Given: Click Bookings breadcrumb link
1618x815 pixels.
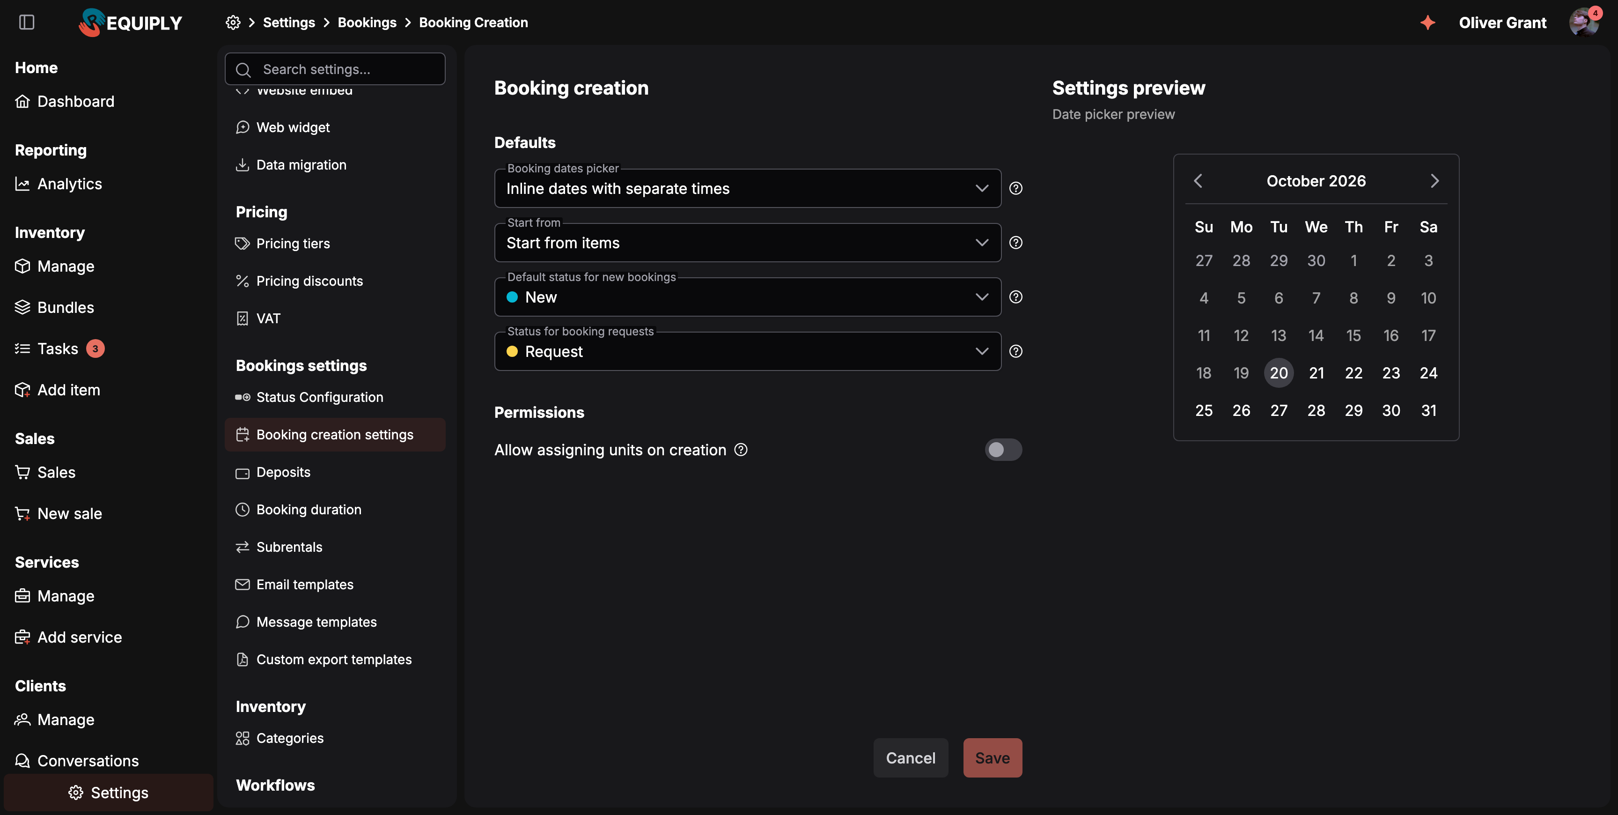Looking at the screenshot, I should [x=367, y=22].
